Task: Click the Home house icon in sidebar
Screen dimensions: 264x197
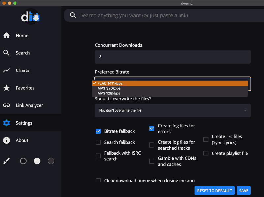Action: 6,36
